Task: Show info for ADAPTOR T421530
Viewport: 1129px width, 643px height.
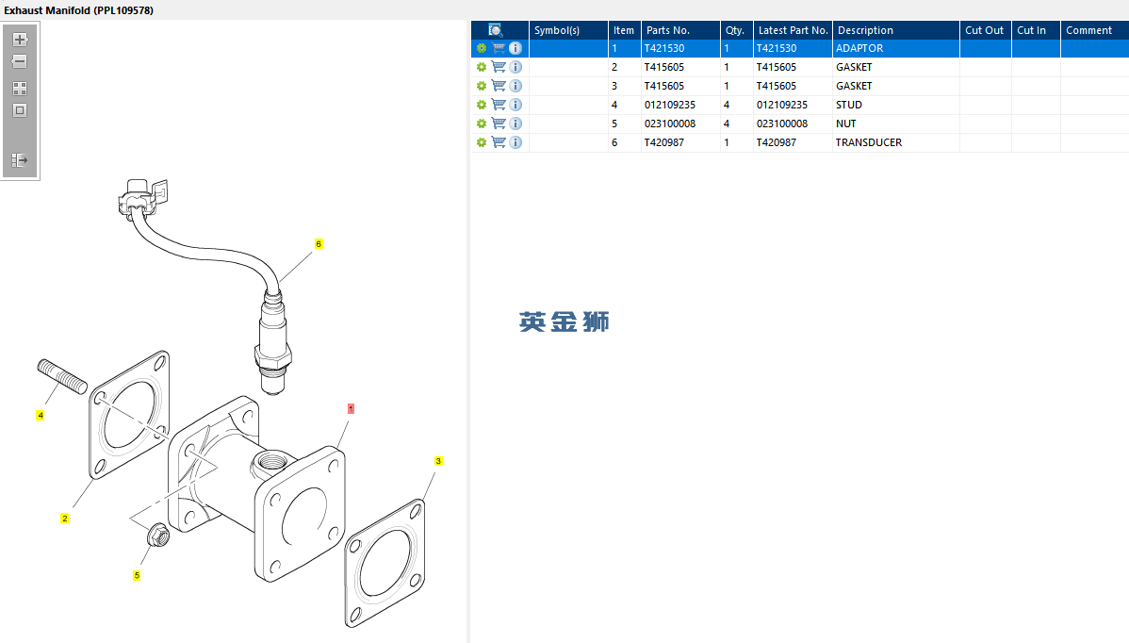Action: (x=515, y=48)
